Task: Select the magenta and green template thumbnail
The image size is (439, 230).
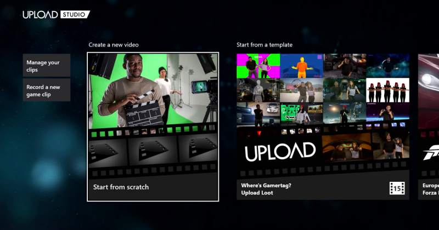Action: [258, 66]
